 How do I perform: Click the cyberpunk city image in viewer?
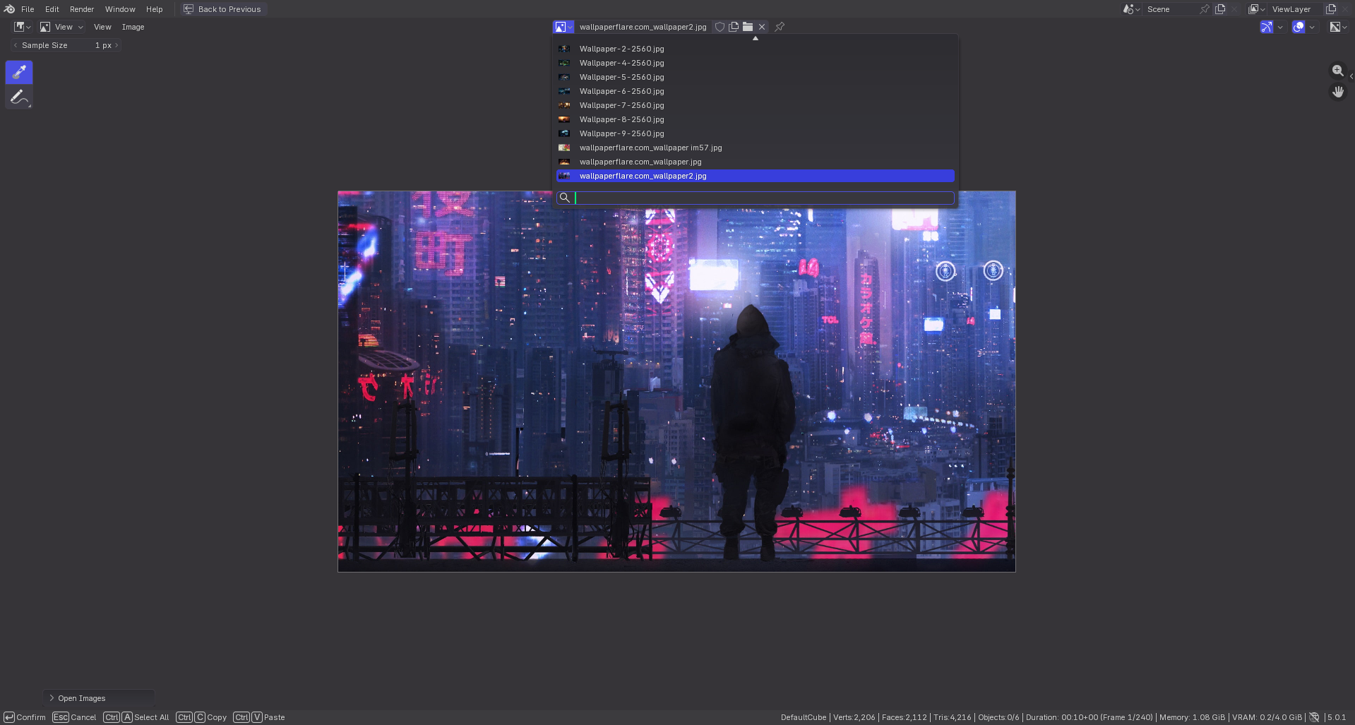tap(676, 381)
